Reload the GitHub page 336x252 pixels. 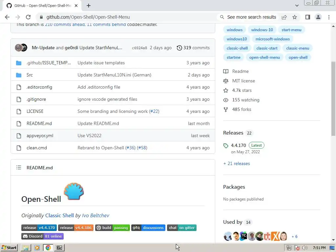pyautogui.click(x=28, y=17)
